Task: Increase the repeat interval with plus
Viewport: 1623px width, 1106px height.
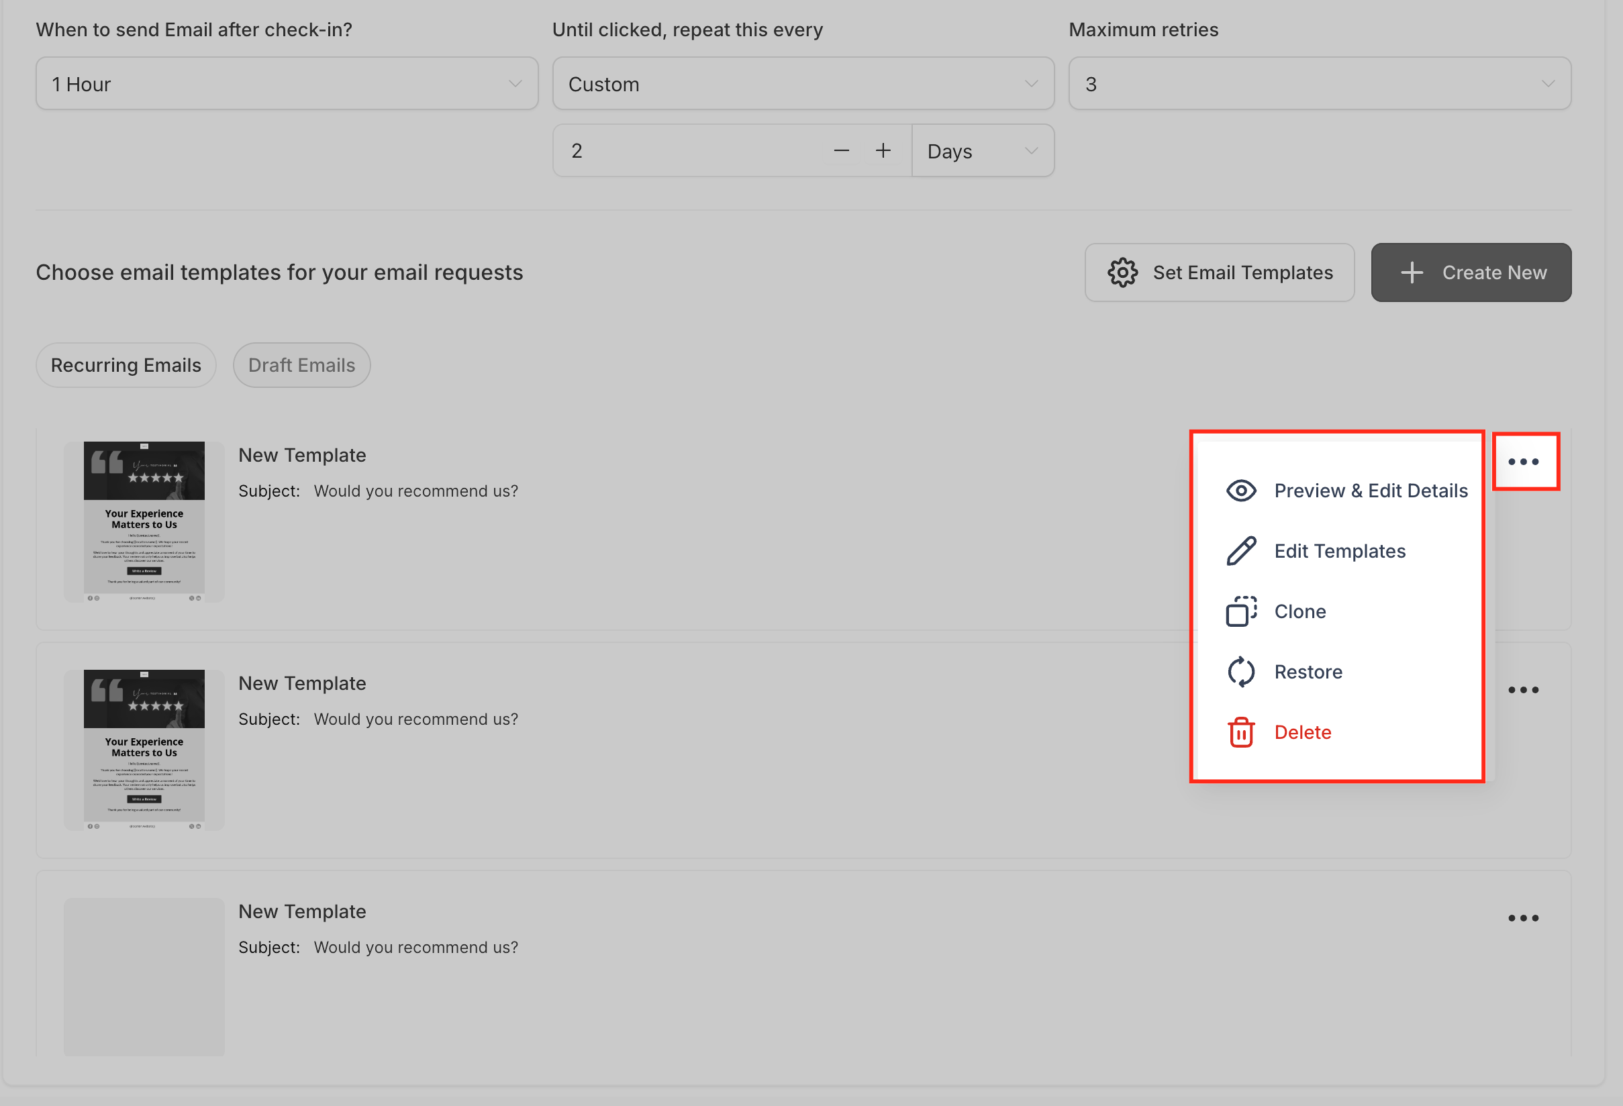Action: 883,151
